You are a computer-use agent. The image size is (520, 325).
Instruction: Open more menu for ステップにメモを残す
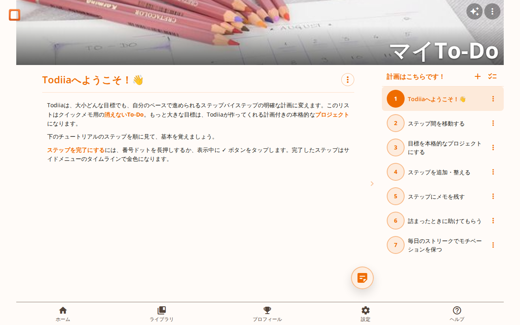(x=493, y=196)
